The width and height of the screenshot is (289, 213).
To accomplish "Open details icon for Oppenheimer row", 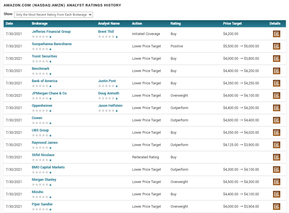I will (x=276, y=108).
